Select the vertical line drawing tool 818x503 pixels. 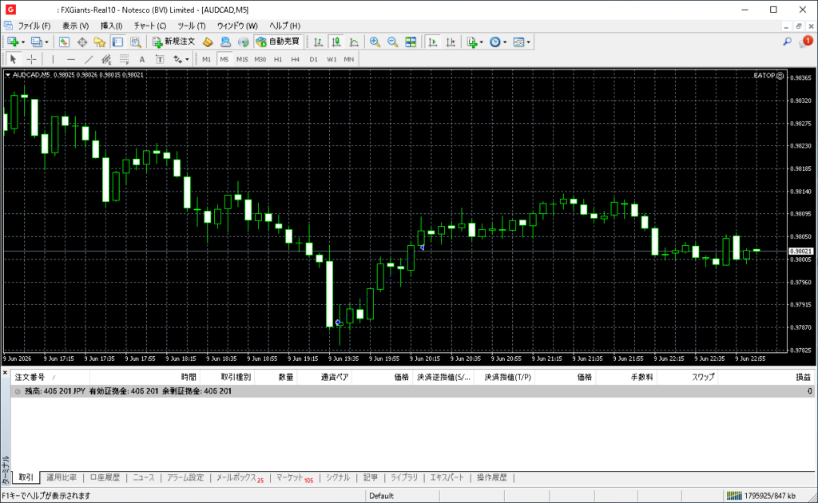pyautogui.click(x=54, y=59)
